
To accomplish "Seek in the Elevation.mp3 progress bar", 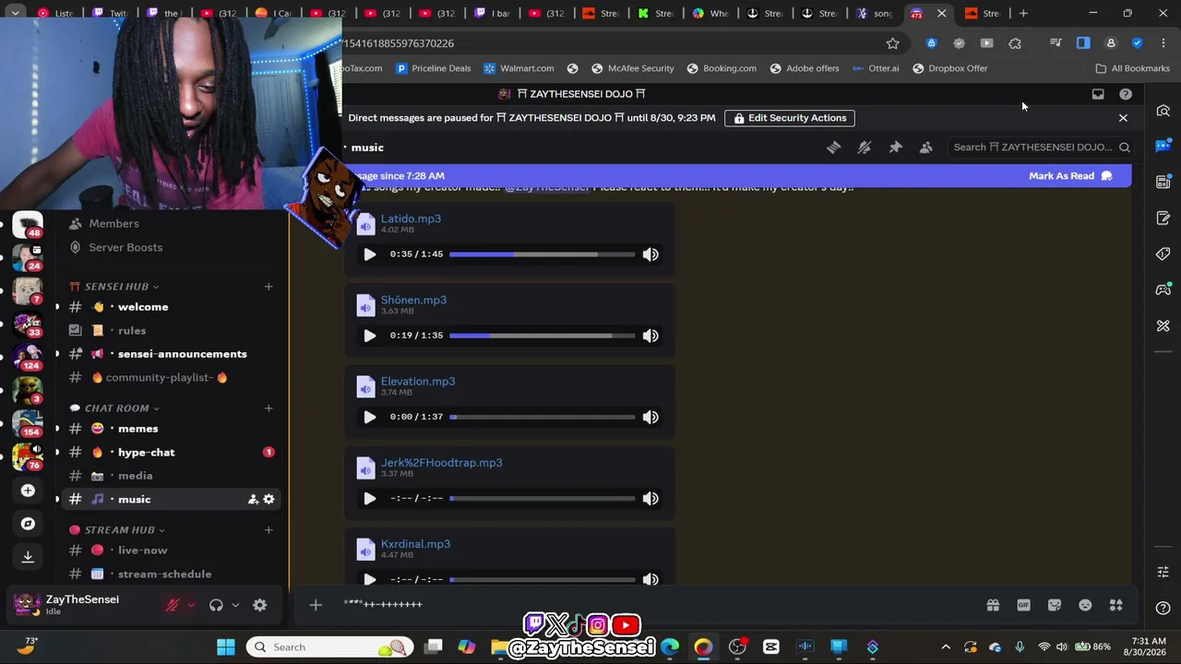I will (543, 417).
